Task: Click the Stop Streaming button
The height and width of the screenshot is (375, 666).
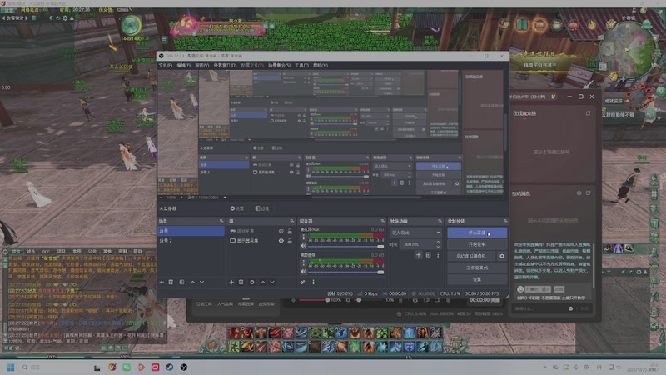Action: pyautogui.click(x=476, y=232)
